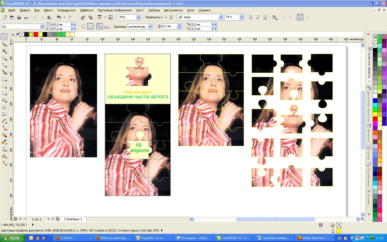This screenshot has height=242, width=387.
Task: Toggle Underline text formatting
Action: (265, 17)
